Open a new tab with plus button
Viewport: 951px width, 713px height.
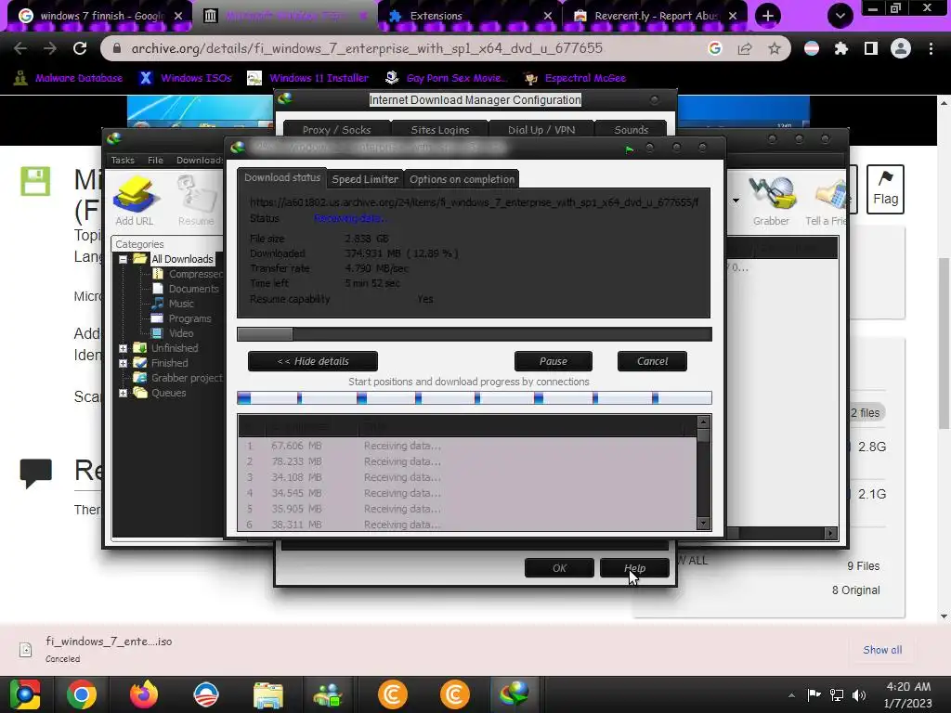pyautogui.click(x=768, y=16)
